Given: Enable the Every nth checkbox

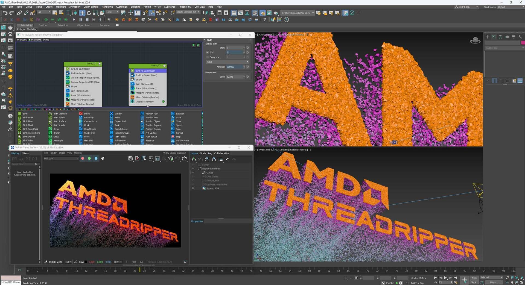Looking at the screenshot, I should pos(207,57).
